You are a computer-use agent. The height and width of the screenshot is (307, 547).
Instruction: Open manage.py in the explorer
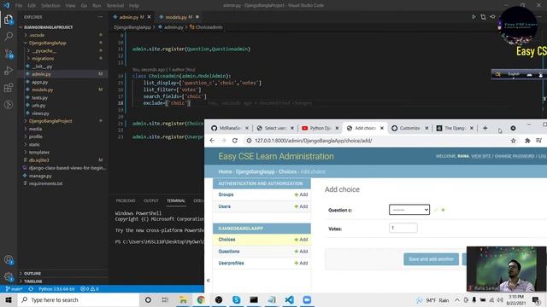[x=40, y=176]
